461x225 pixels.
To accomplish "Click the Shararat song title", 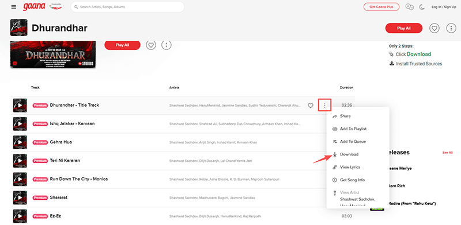I will click(59, 197).
